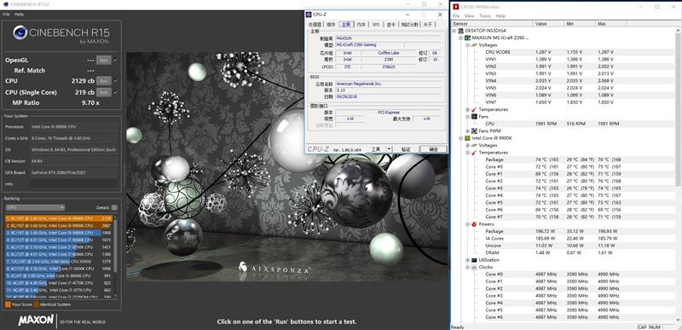Toggle the CPU (Single Core) checkbox
Viewport: 682px width, 330px height.
coord(115,92)
